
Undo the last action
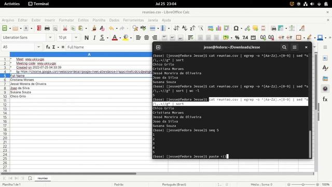112,28
